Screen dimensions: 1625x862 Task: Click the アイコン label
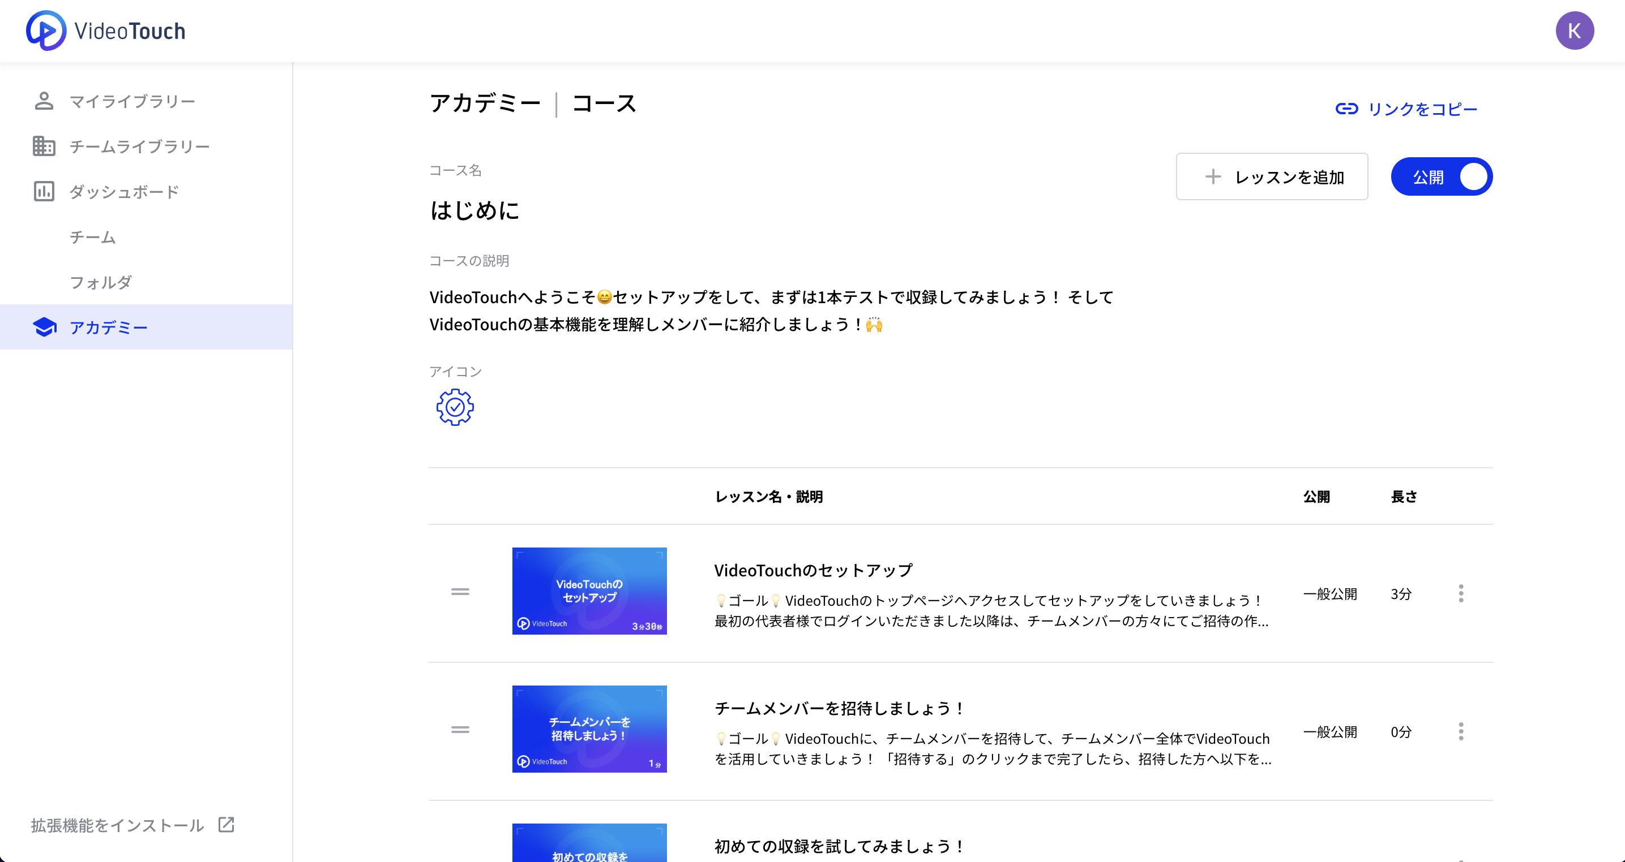click(455, 371)
